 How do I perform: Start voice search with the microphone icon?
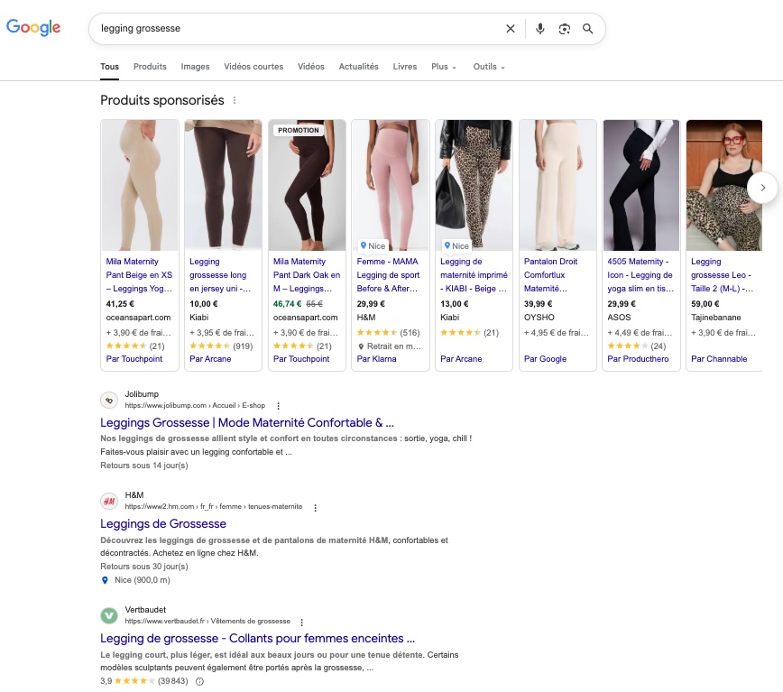pos(539,29)
